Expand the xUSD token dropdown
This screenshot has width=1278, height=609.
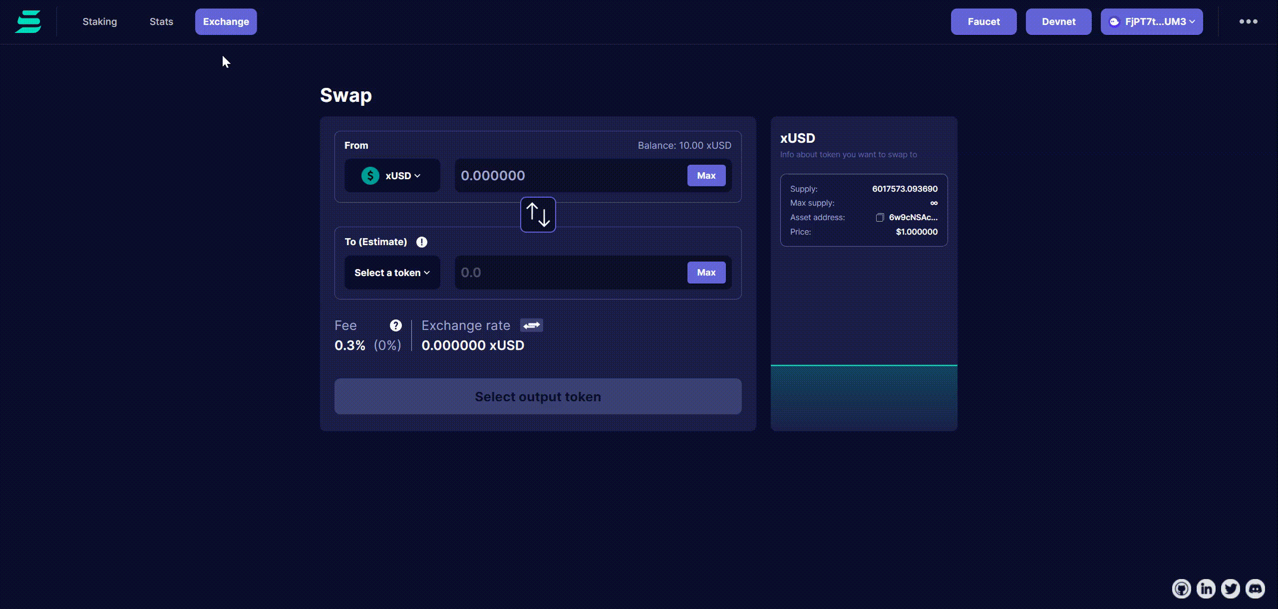pos(392,175)
